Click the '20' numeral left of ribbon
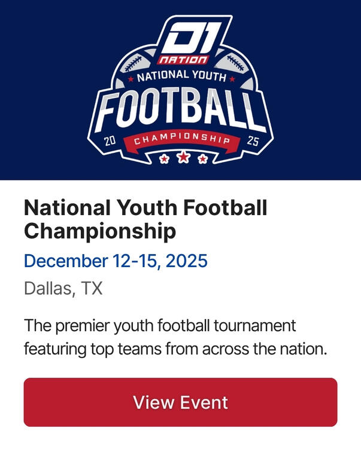 110,142
